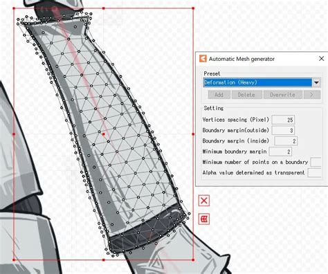
Task: Click the center red pivot point of bounding box
Action: (104, 134)
